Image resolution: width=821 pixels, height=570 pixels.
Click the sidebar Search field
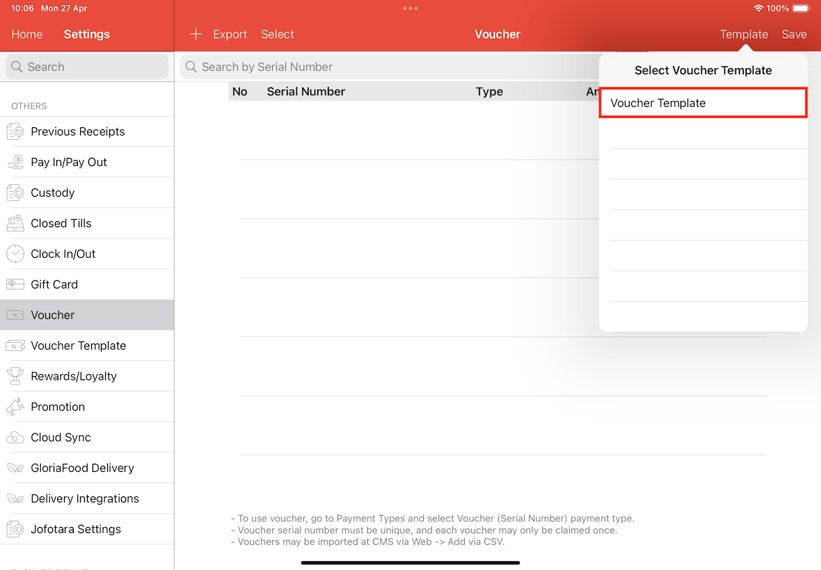(87, 67)
